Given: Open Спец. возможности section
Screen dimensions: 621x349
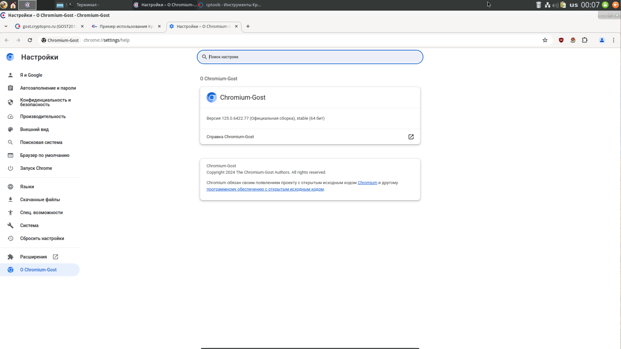Looking at the screenshot, I should 41,212.
